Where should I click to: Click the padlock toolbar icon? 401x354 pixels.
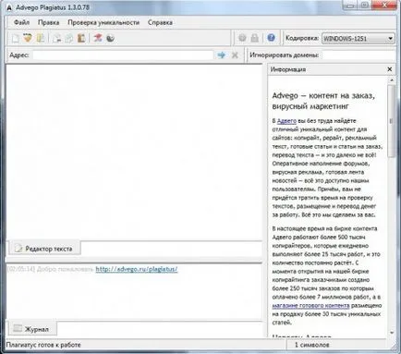[255, 38]
